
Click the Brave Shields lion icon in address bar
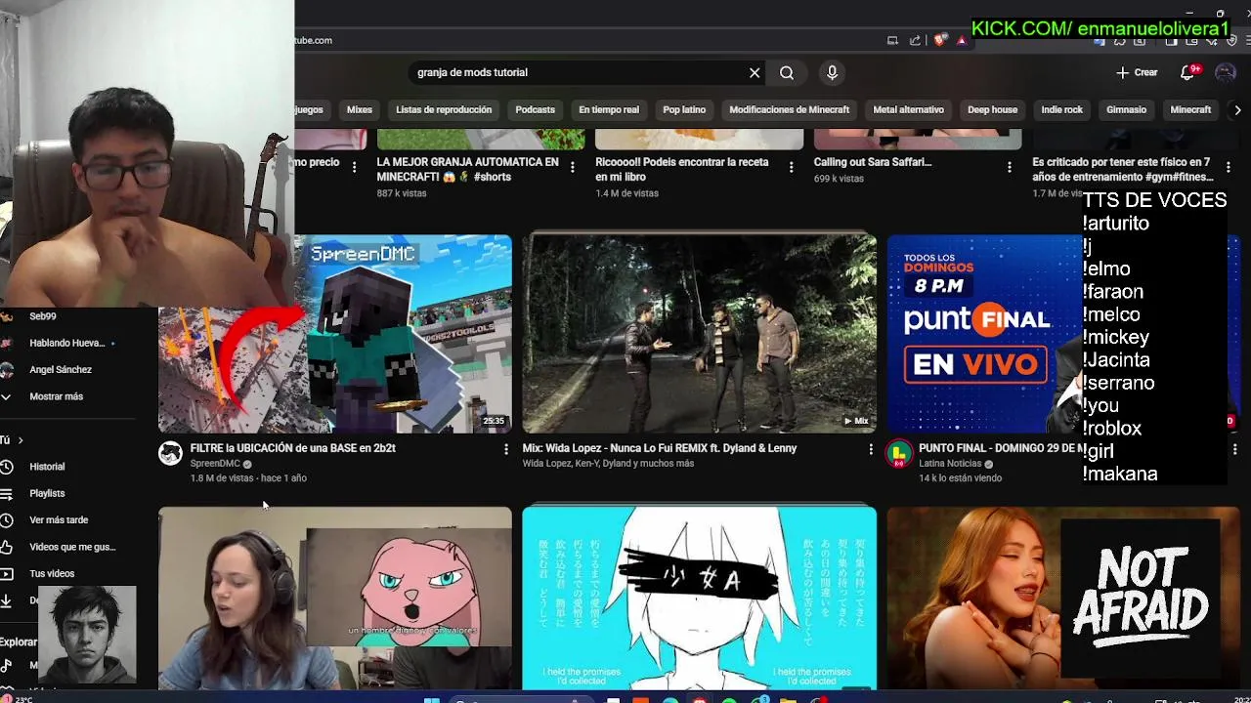(940, 40)
